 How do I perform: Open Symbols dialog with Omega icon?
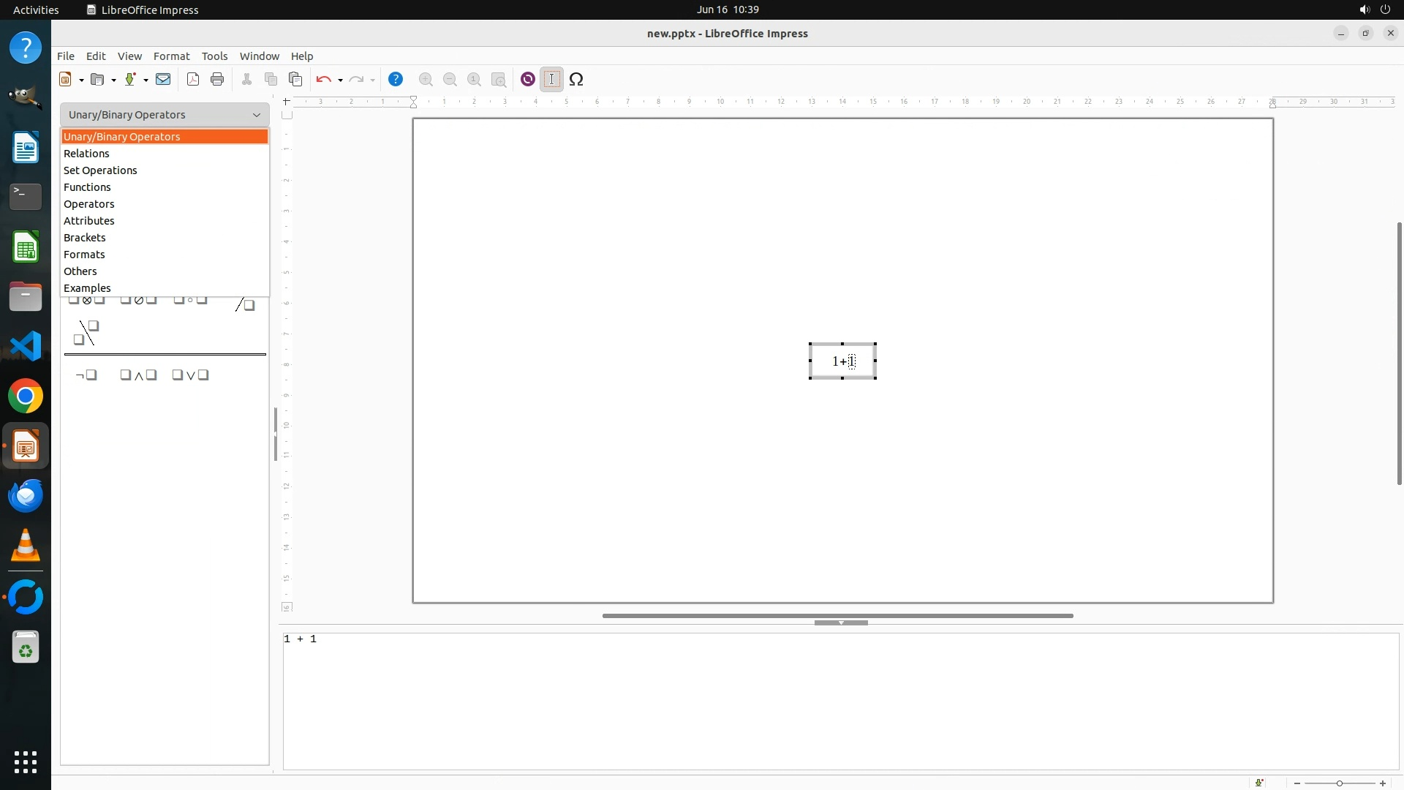(576, 80)
